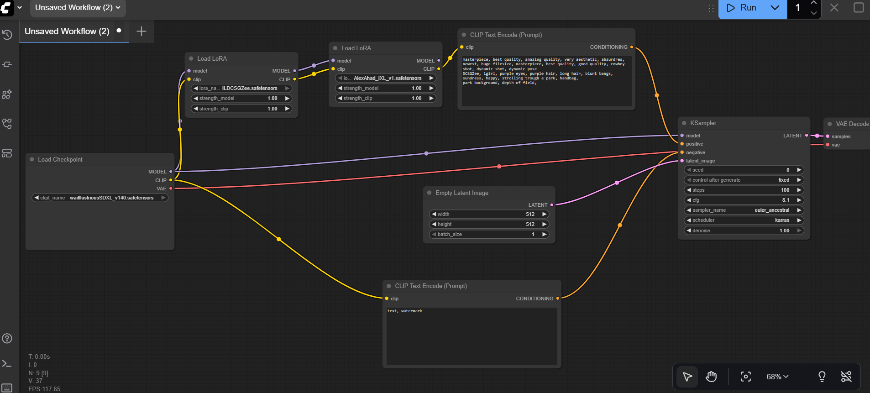
Task: Open the scheduler karras selector
Action: [744, 220]
